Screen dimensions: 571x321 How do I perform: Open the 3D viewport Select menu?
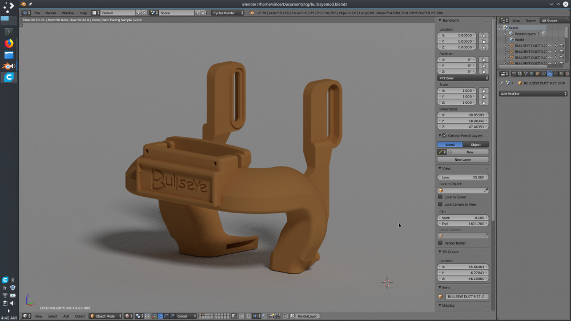53,316
